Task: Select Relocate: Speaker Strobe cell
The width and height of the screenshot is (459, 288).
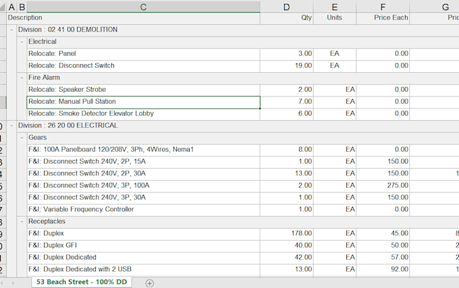Action: 143,90
